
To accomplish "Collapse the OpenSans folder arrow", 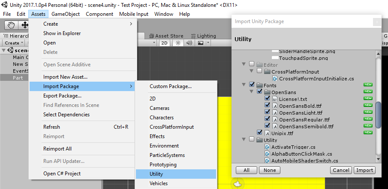I will click(251, 92).
